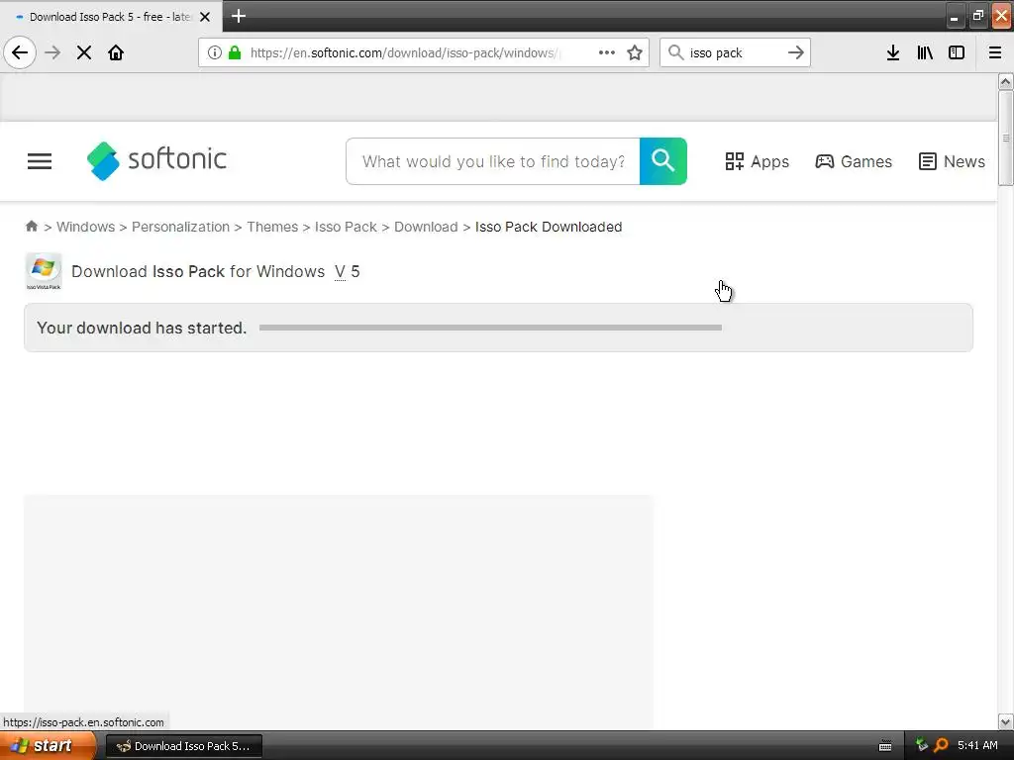Click scrollbar up arrow

1005,81
